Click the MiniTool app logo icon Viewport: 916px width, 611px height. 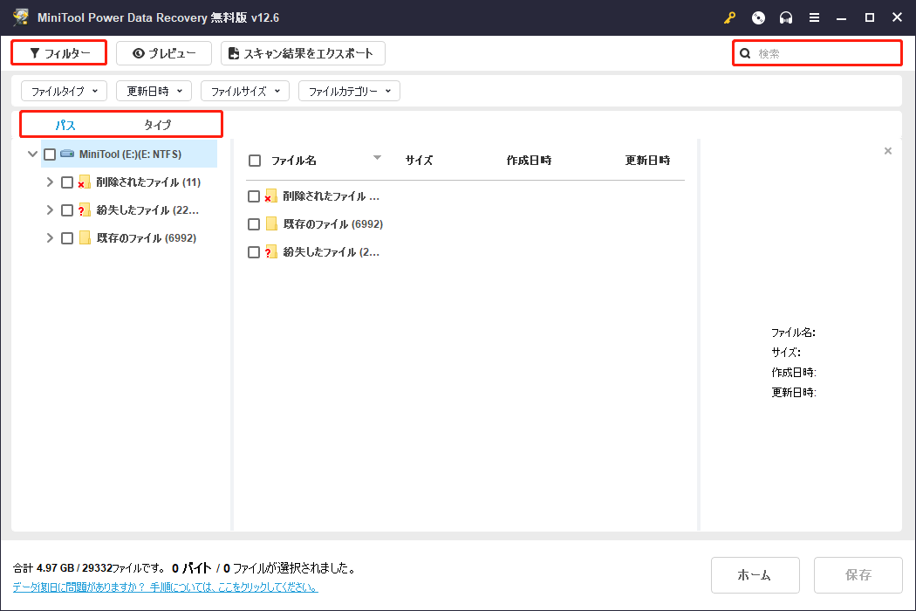[x=21, y=17]
